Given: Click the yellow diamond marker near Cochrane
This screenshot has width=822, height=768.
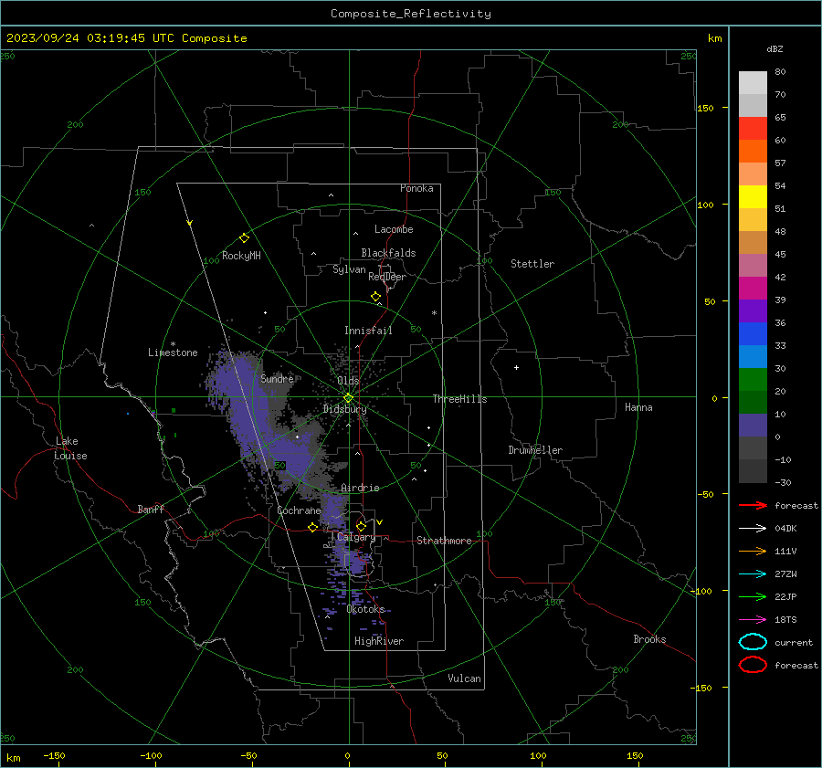Looking at the screenshot, I should (x=313, y=527).
